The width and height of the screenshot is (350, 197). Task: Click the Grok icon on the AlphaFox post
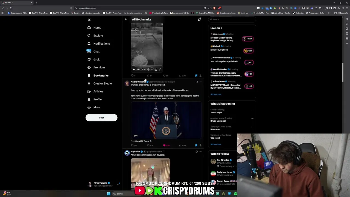click(197, 152)
